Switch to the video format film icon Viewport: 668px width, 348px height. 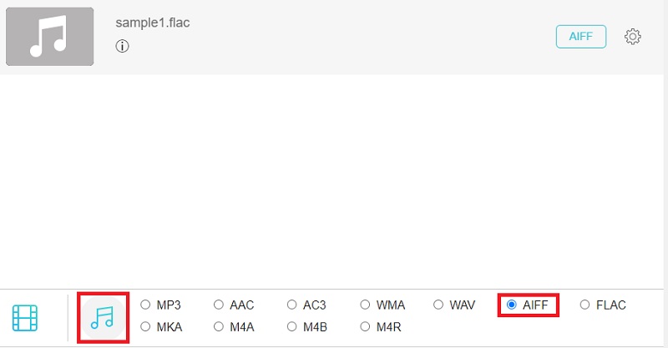25,317
